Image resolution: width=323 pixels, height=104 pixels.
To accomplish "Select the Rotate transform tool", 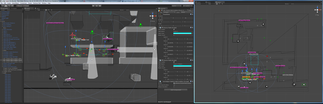I will pos(9,6).
